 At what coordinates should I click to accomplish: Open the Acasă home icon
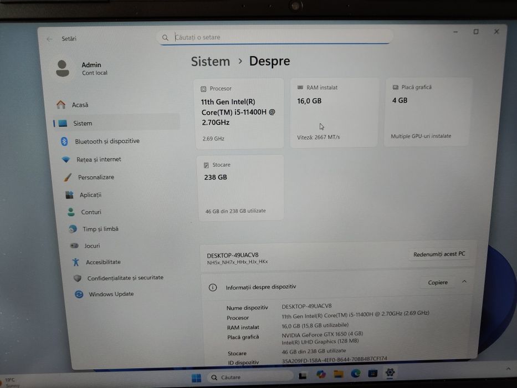pos(60,105)
